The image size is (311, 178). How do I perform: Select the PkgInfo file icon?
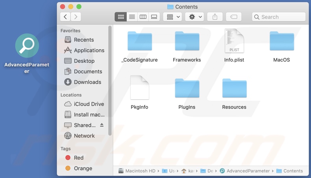[140, 87]
